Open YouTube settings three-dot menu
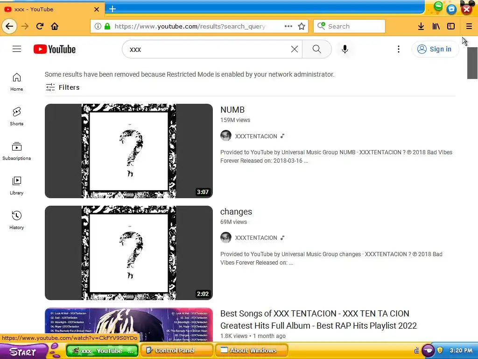This screenshot has width=478, height=359. point(399,49)
